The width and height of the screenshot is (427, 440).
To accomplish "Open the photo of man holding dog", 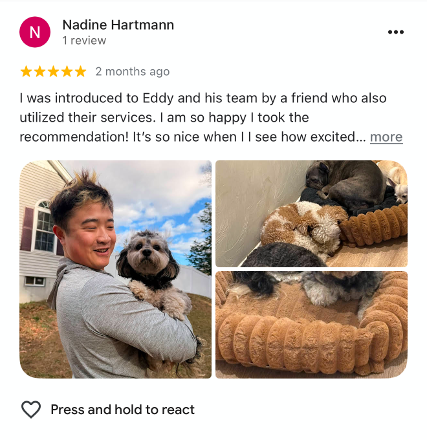I will click(115, 269).
